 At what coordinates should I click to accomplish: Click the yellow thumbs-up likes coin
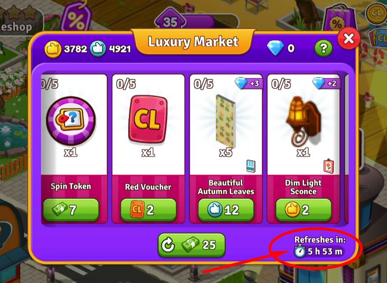(x=52, y=49)
